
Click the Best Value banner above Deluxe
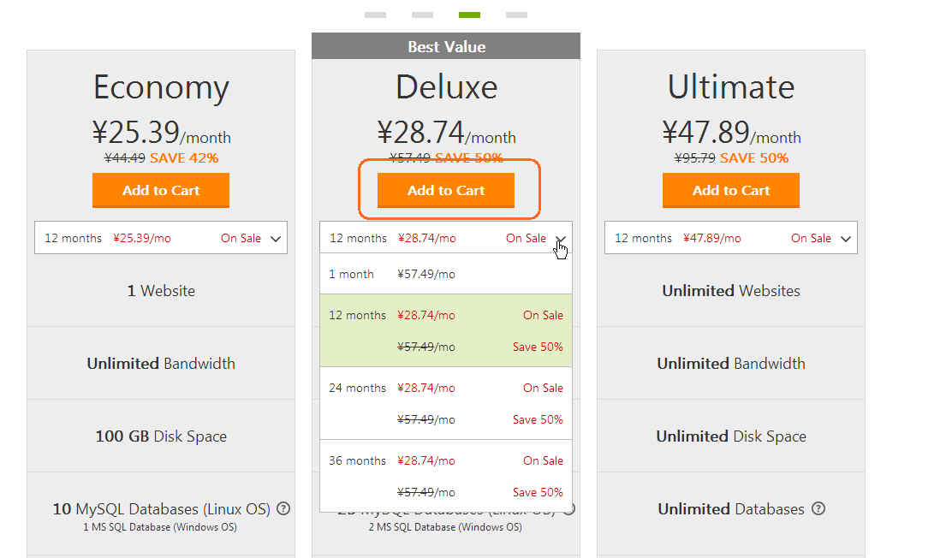(x=446, y=46)
